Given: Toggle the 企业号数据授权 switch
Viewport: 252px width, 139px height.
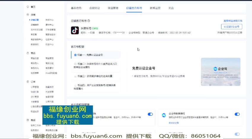Looking at the screenshot, I should click(x=237, y=114).
